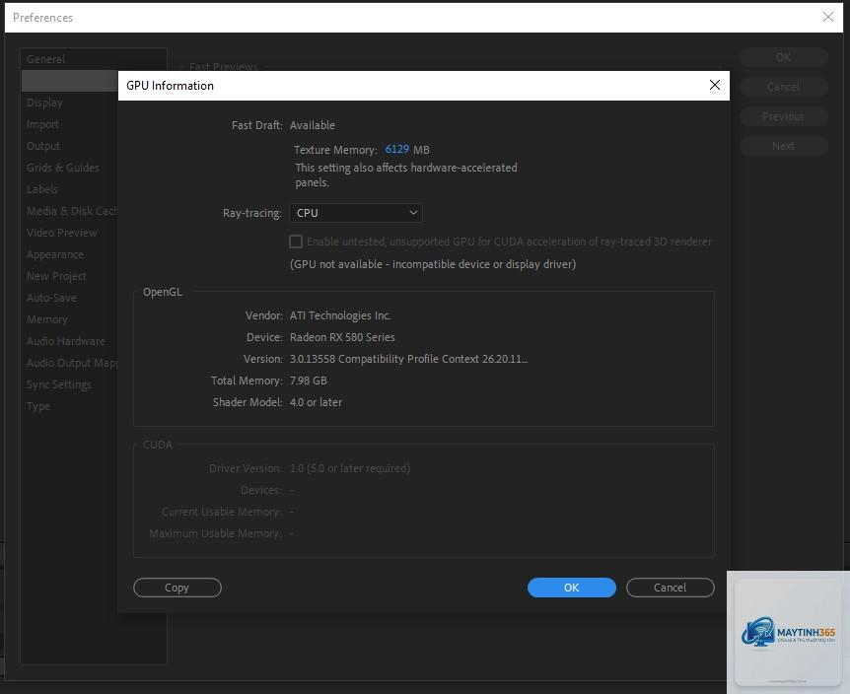Click the Shader Model 4.0 or later value
Image resolution: width=850 pixels, height=694 pixels.
coord(316,402)
